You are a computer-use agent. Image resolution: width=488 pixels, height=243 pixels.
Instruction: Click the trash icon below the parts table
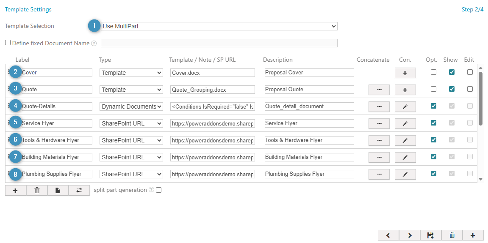[37, 191]
